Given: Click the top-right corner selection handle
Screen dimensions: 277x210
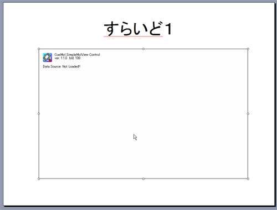Looking at the screenshot, I should pyautogui.click(x=248, y=49).
